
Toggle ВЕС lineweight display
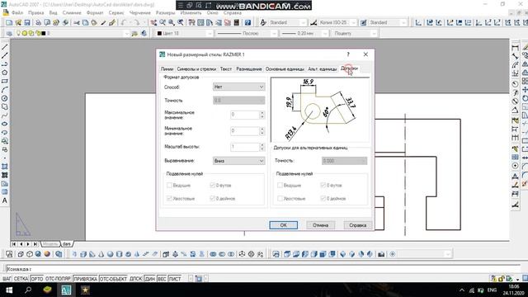tap(162, 279)
